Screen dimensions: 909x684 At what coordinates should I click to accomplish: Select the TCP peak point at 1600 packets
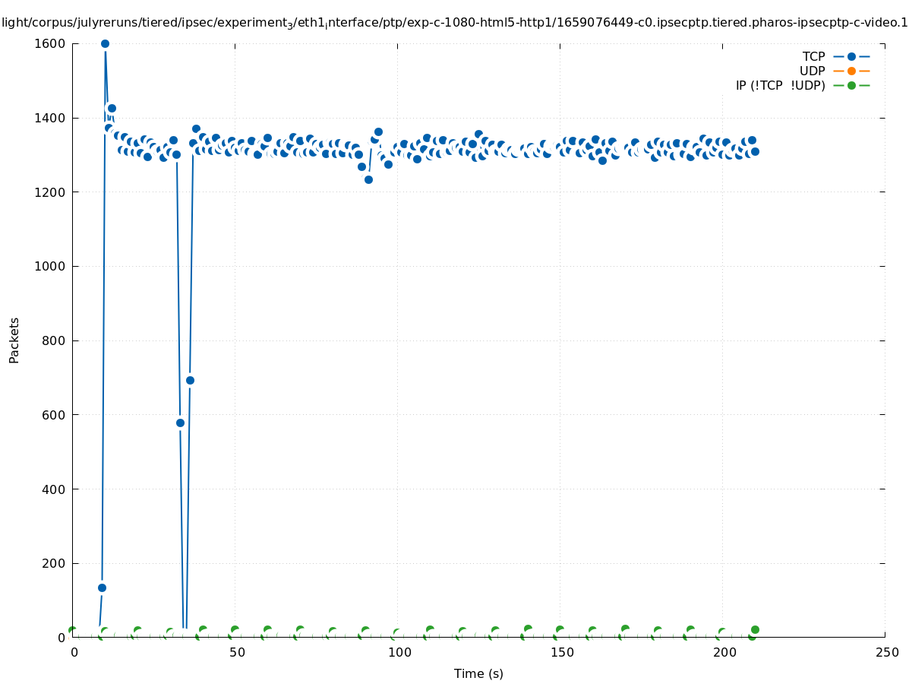[105, 44]
